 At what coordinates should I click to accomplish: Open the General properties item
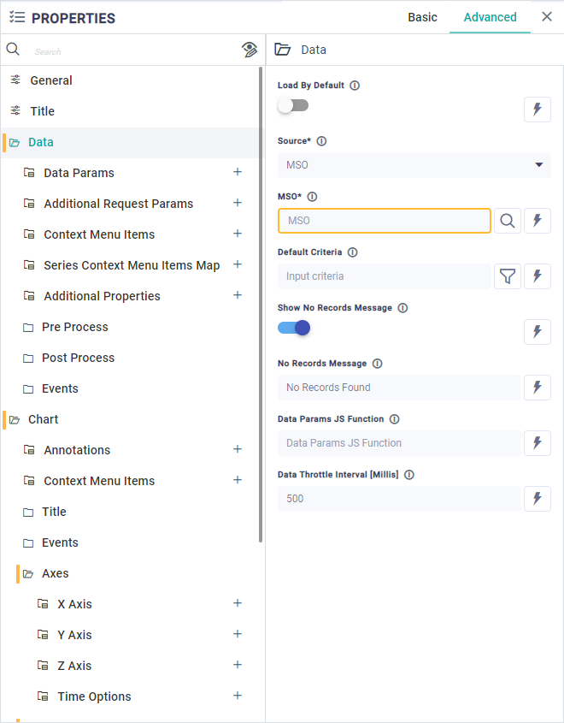(x=51, y=80)
